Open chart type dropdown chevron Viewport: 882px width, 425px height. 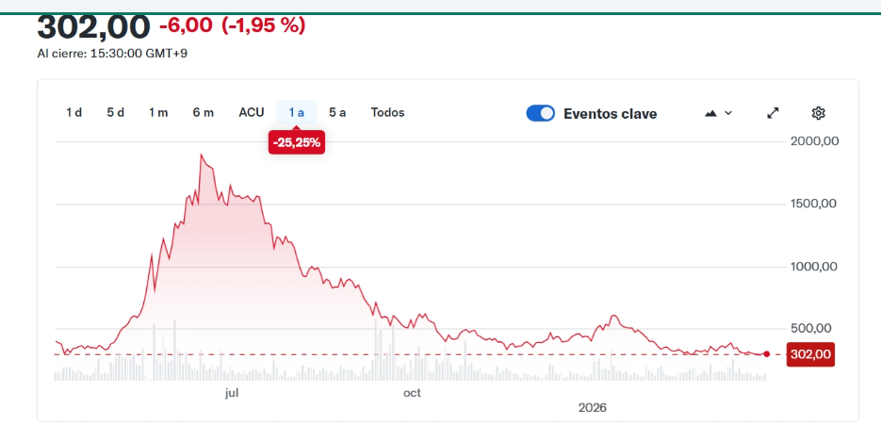coord(728,113)
